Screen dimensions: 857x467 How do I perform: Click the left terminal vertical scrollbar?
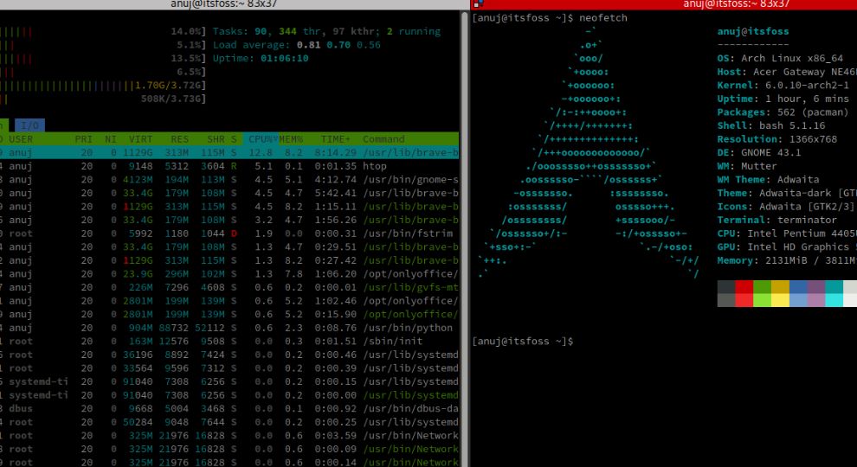(x=465, y=239)
